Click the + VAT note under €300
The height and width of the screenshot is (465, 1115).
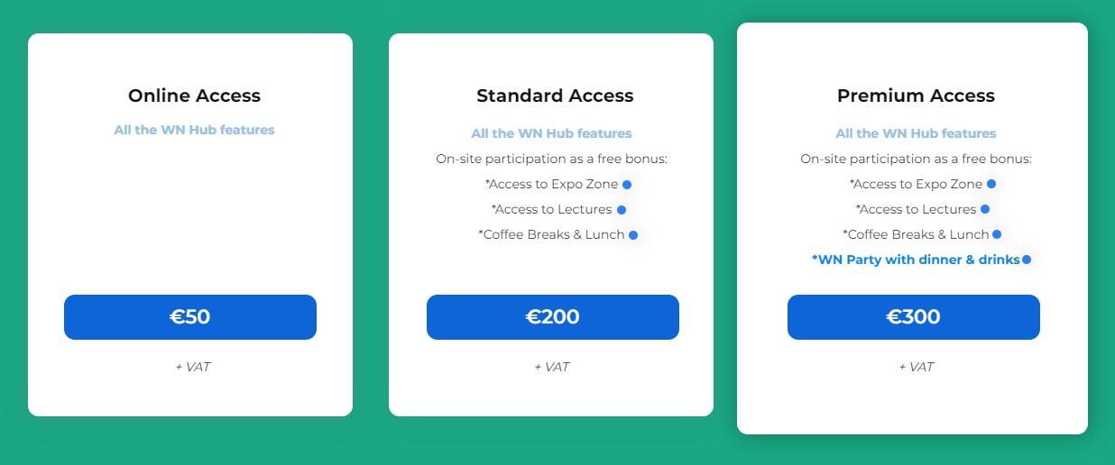click(916, 367)
